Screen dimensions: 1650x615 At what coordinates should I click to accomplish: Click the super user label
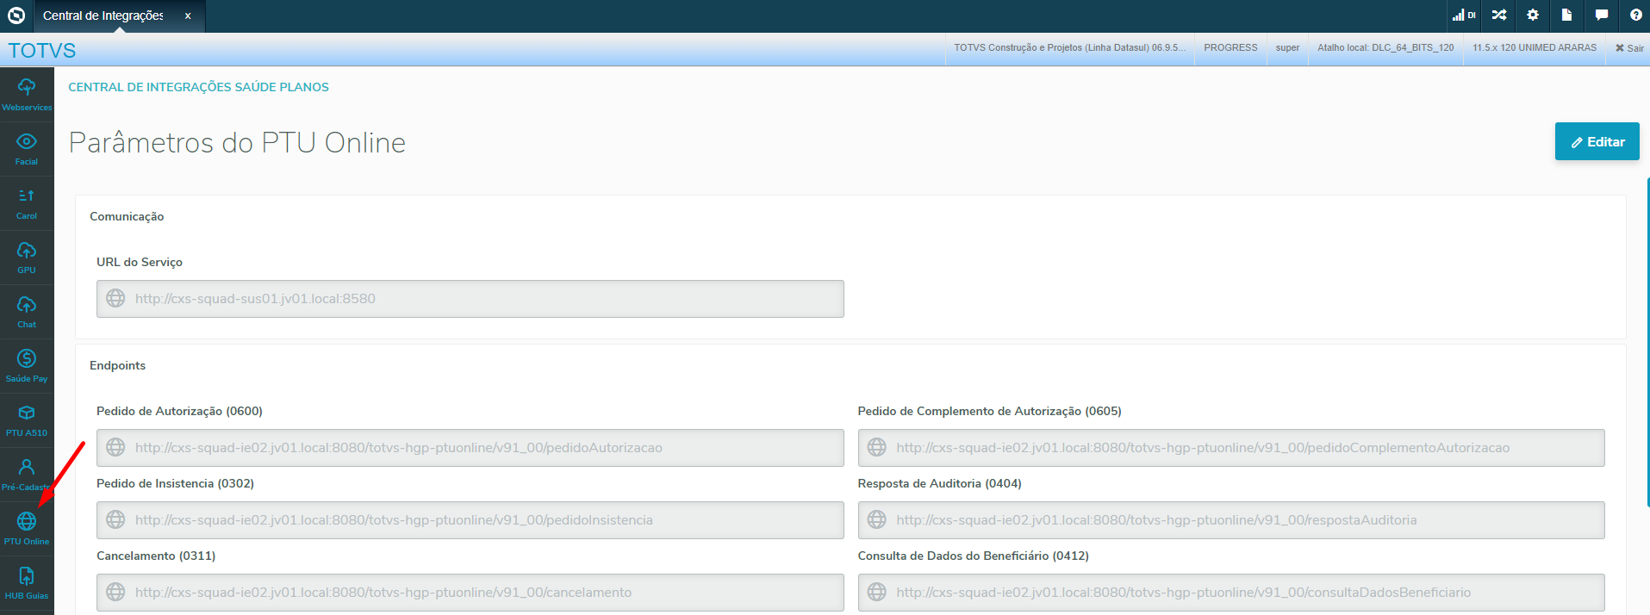coord(1287,48)
